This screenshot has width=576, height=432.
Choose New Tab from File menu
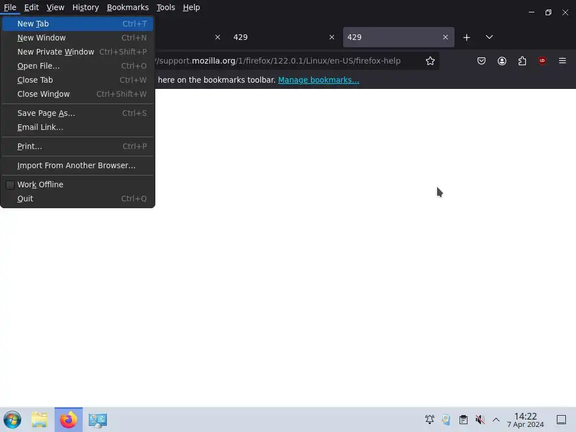(x=78, y=24)
